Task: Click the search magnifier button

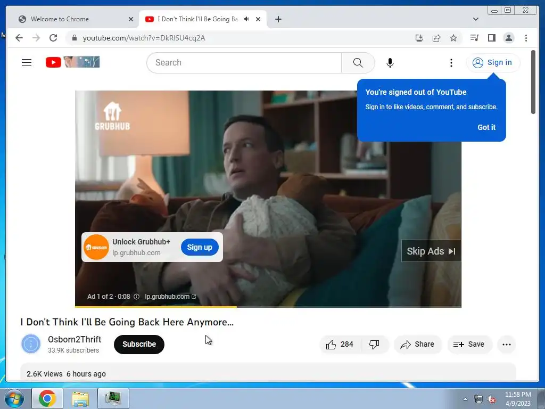Action: 358,63
